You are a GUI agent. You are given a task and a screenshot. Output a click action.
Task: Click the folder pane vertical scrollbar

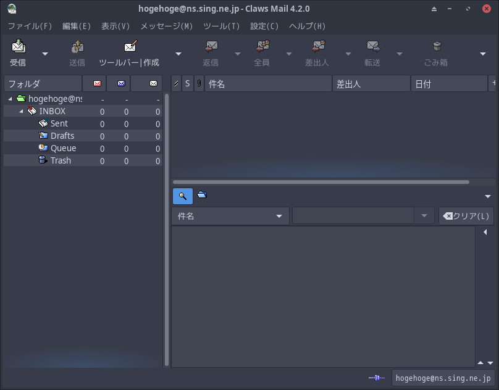point(167,230)
